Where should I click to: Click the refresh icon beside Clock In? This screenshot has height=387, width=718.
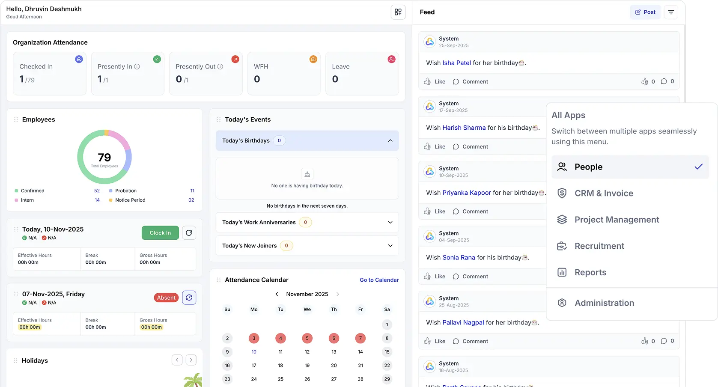pos(189,232)
